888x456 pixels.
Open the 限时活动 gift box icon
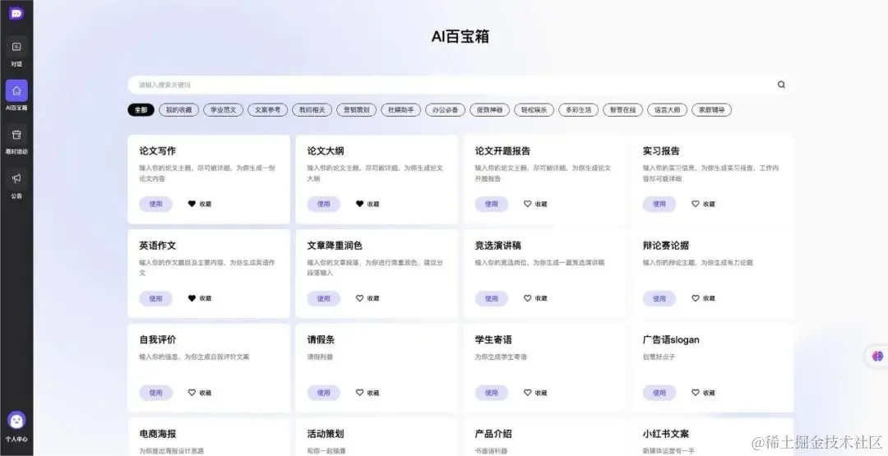coord(16,135)
